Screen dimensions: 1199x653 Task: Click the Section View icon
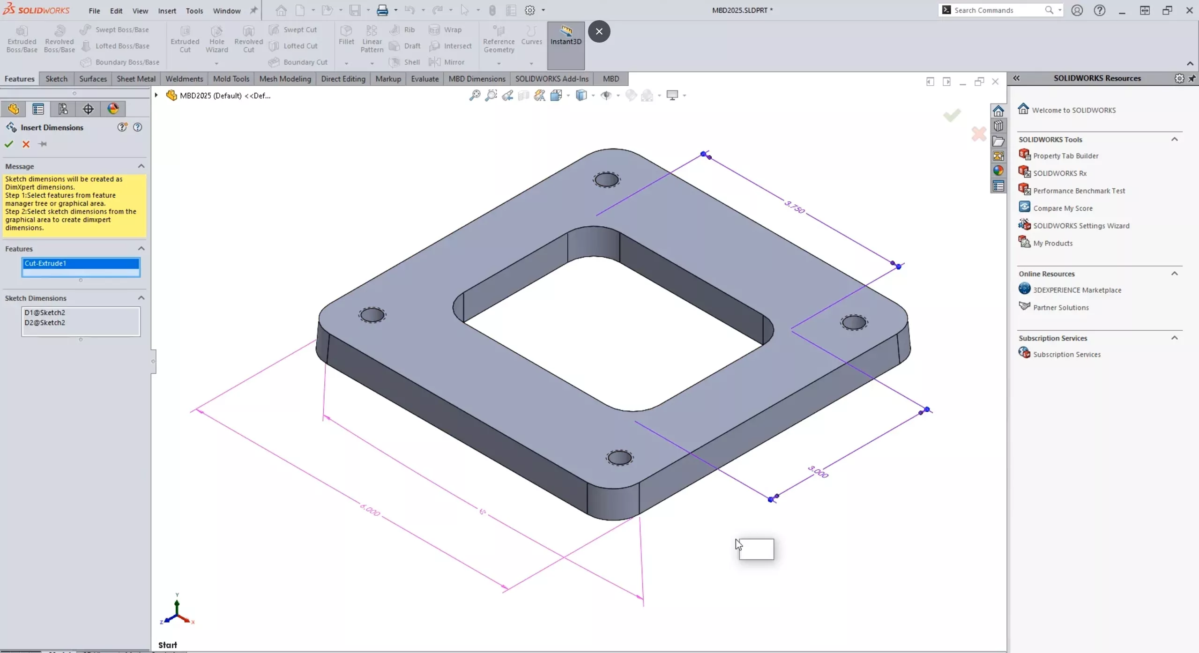[x=523, y=95]
